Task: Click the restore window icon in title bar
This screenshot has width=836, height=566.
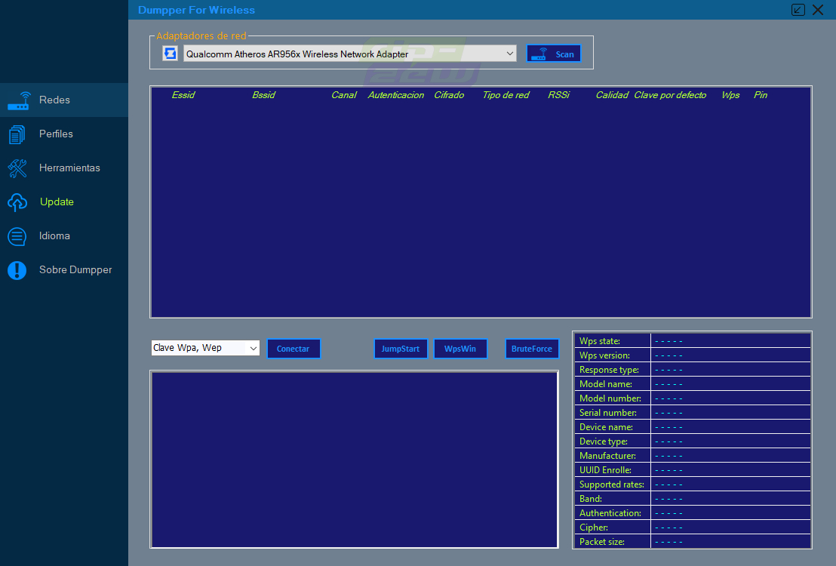Action: [798, 10]
